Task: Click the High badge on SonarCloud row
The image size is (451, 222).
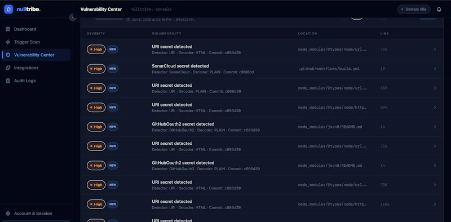Action: coord(96,69)
